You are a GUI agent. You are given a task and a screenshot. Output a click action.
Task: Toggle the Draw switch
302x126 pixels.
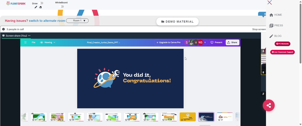tap(41, 3)
